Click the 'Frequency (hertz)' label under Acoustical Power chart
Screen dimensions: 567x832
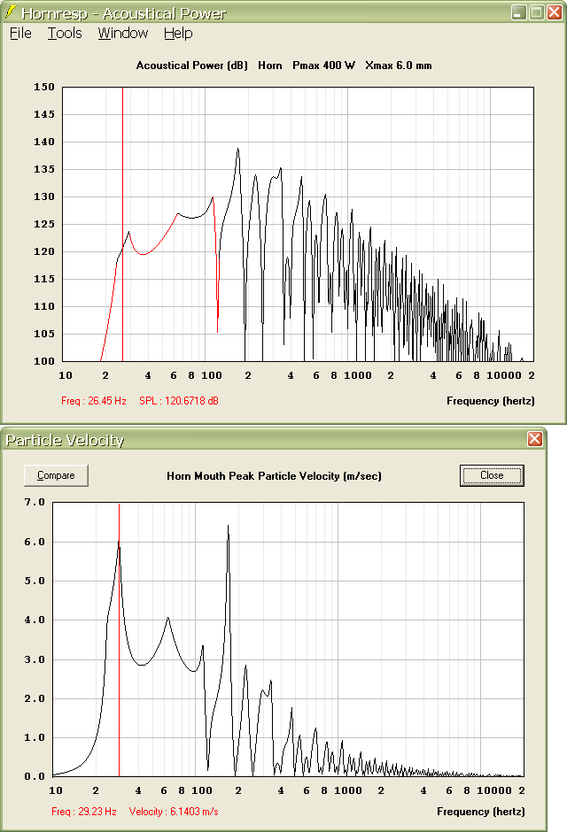[491, 401]
